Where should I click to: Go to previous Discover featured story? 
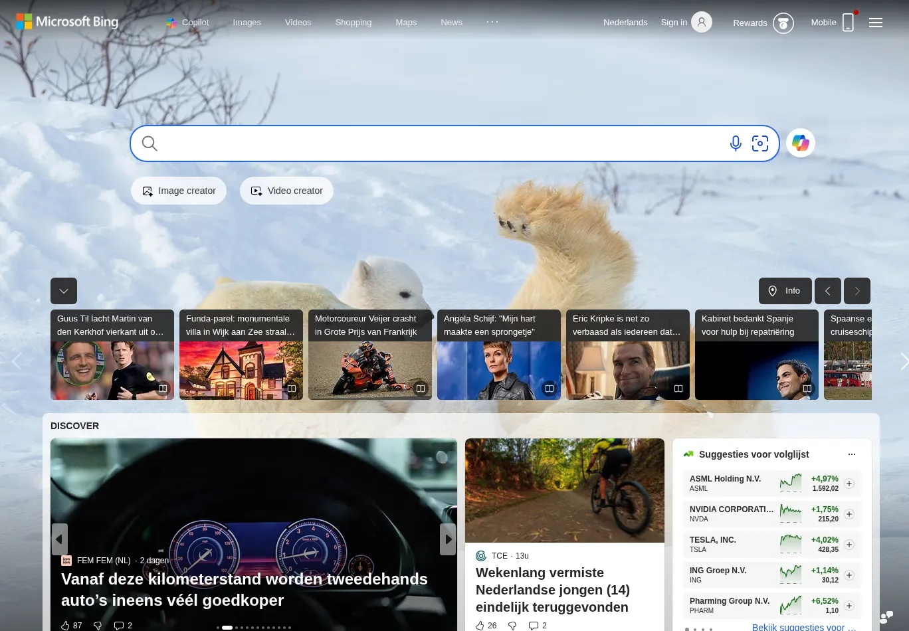(x=59, y=539)
